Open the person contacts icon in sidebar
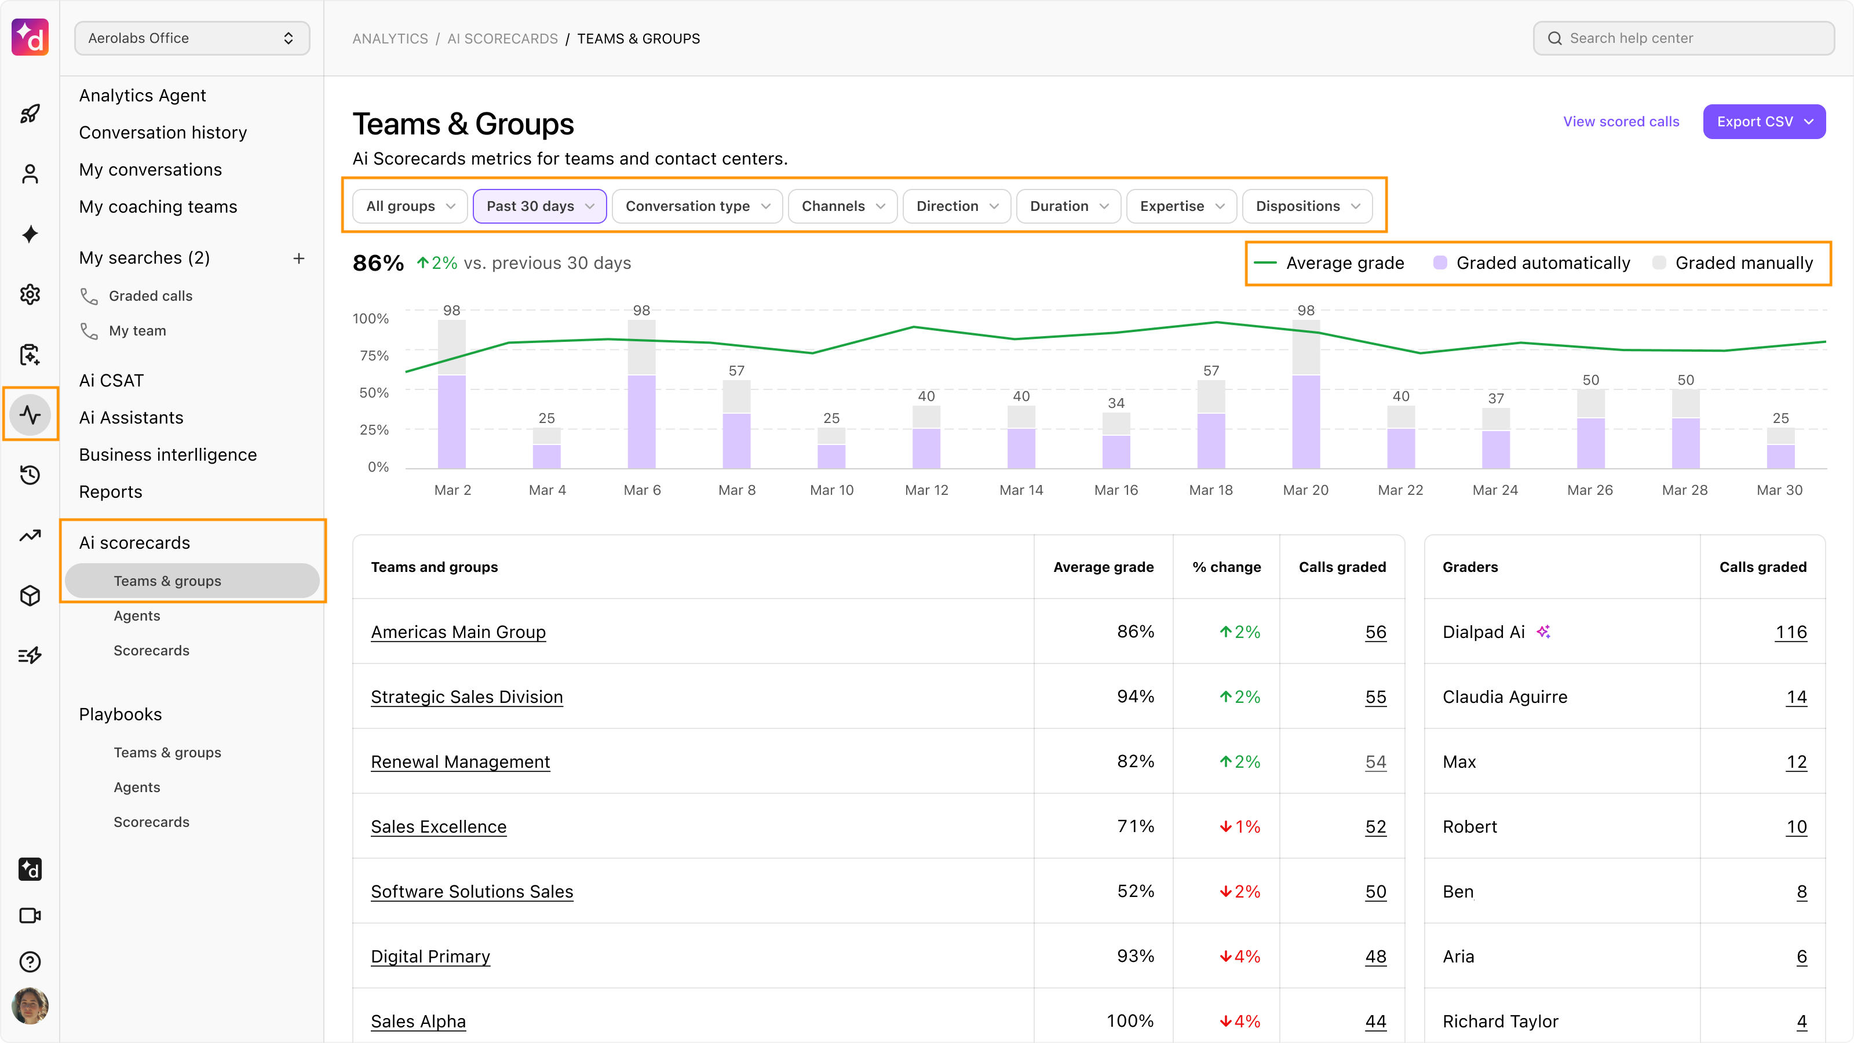Viewport: 1854px width, 1043px height. point(30,174)
